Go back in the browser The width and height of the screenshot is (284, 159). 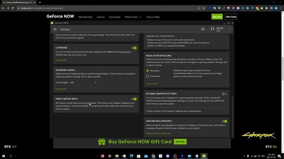pos(3,8)
